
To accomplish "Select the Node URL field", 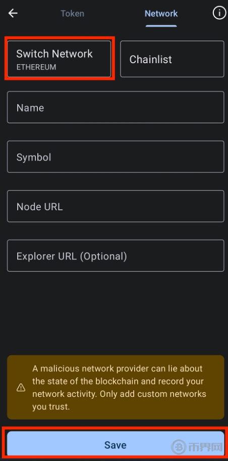I will (116, 206).
